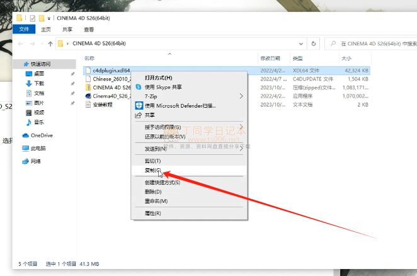This screenshot has width=417, height=276.
Task: Click the title bar folder icon
Action: click(x=20, y=18)
